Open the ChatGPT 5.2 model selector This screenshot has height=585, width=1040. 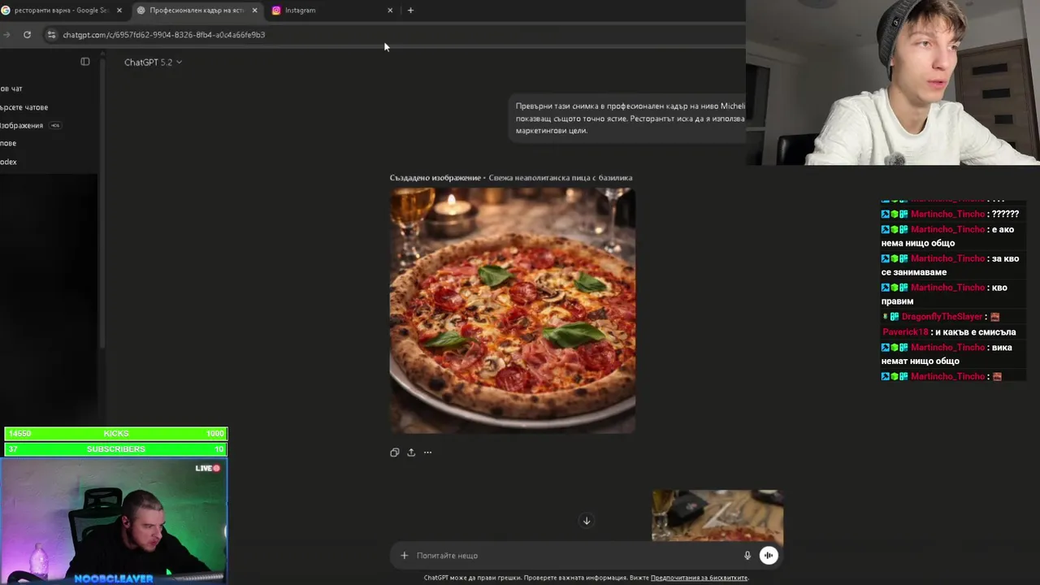pos(153,63)
